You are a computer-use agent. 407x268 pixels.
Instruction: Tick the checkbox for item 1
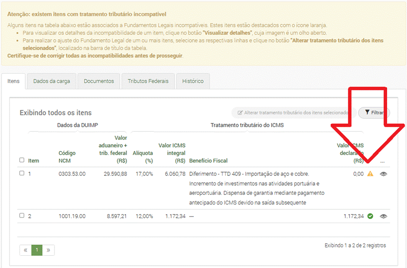22,173
